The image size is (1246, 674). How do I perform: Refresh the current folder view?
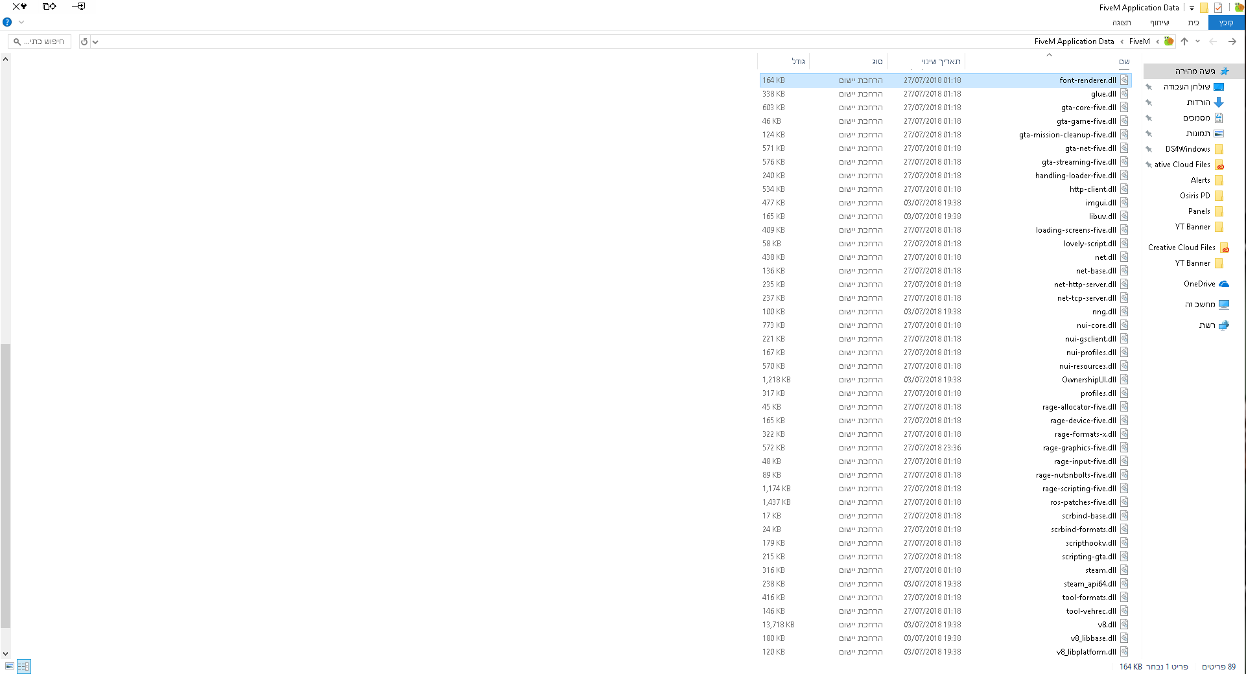tap(84, 41)
